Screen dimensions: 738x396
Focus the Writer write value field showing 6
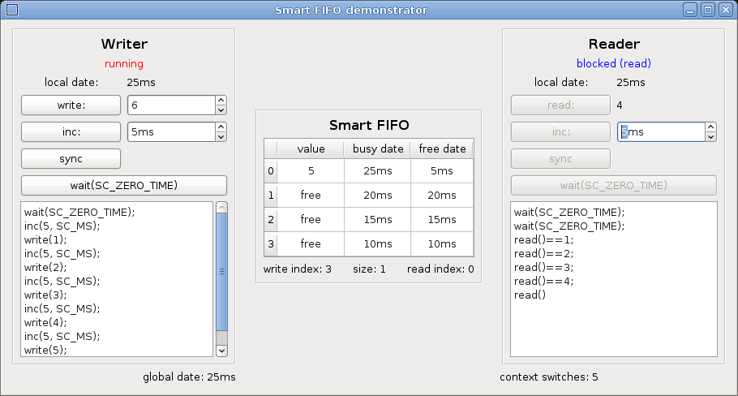tap(172, 105)
